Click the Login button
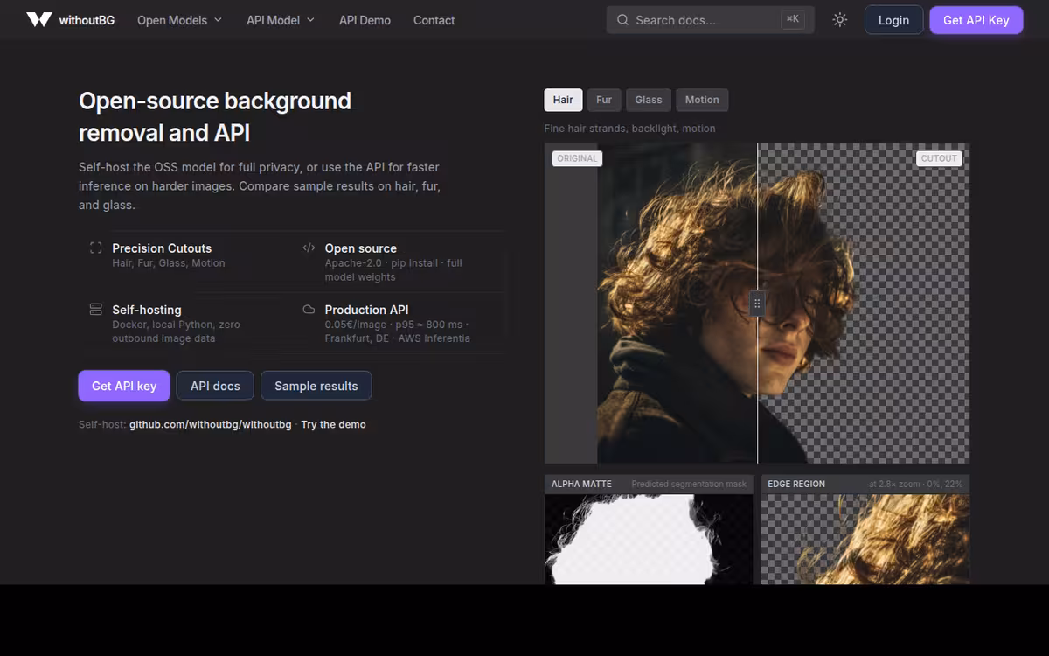 pyautogui.click(x=893, y=19)
